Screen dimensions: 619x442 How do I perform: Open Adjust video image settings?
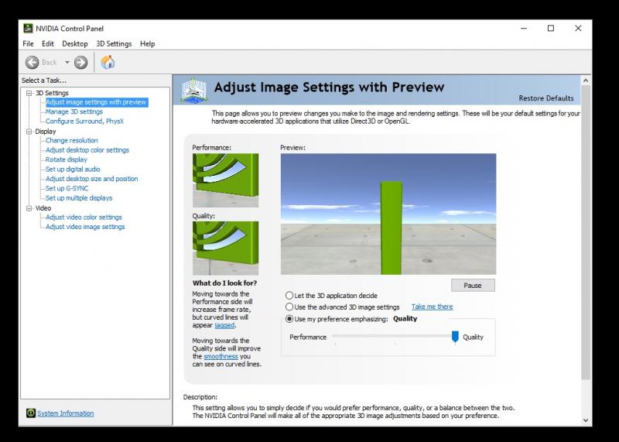coord(85,227)
